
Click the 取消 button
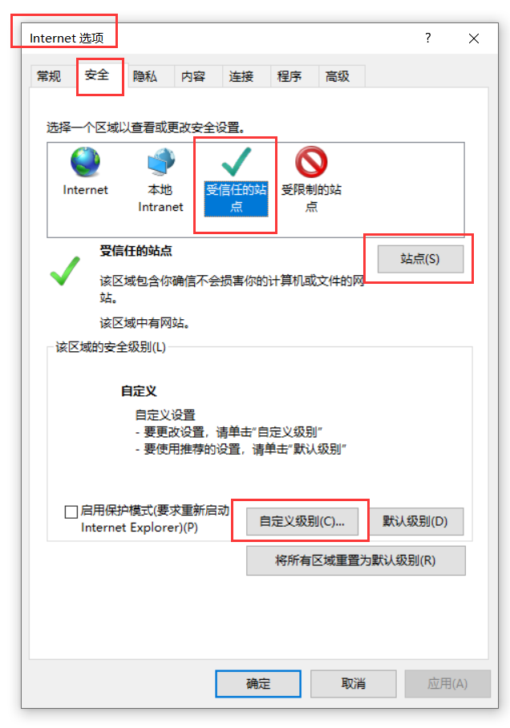pyautogui.click(x=354, y=683)
